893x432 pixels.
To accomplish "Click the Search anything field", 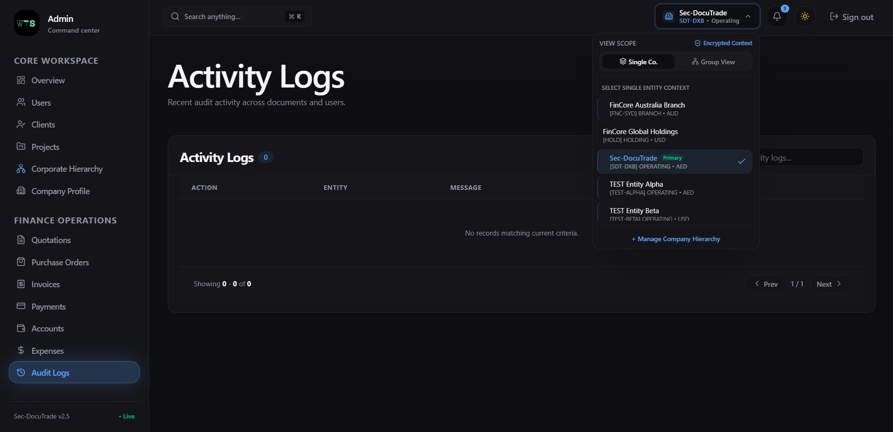I will coord(237,17).
